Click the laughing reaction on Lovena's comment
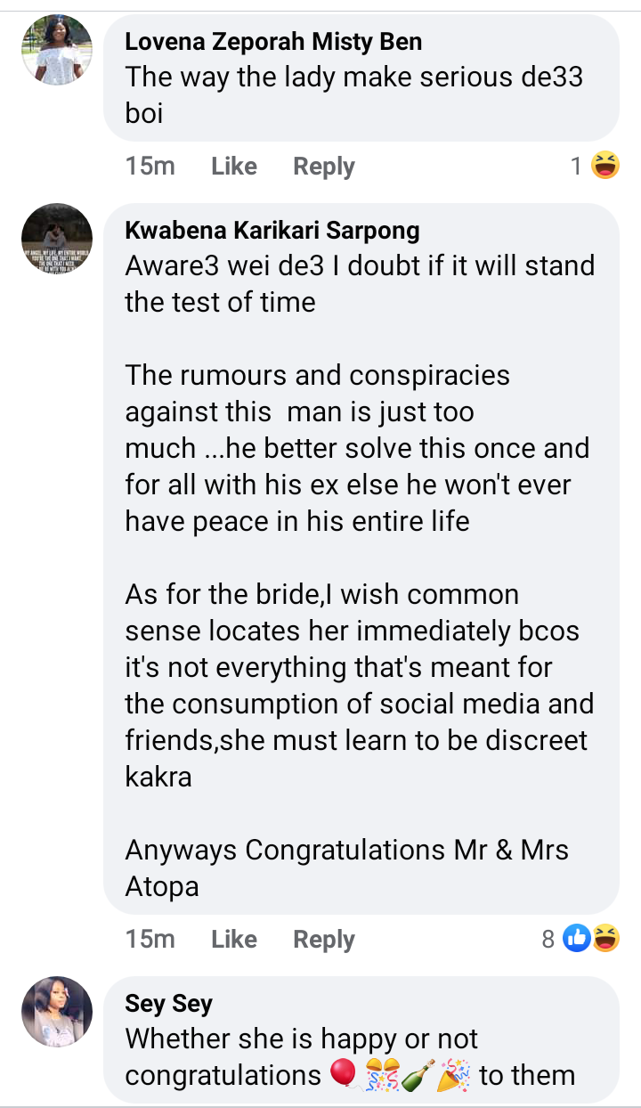This screenshot has width=641, height=1108. click(x=605, y=166)
